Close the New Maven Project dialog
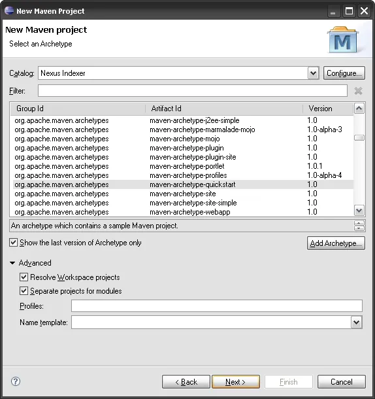Viewport: 375px width, 399px height. point(364,11)
